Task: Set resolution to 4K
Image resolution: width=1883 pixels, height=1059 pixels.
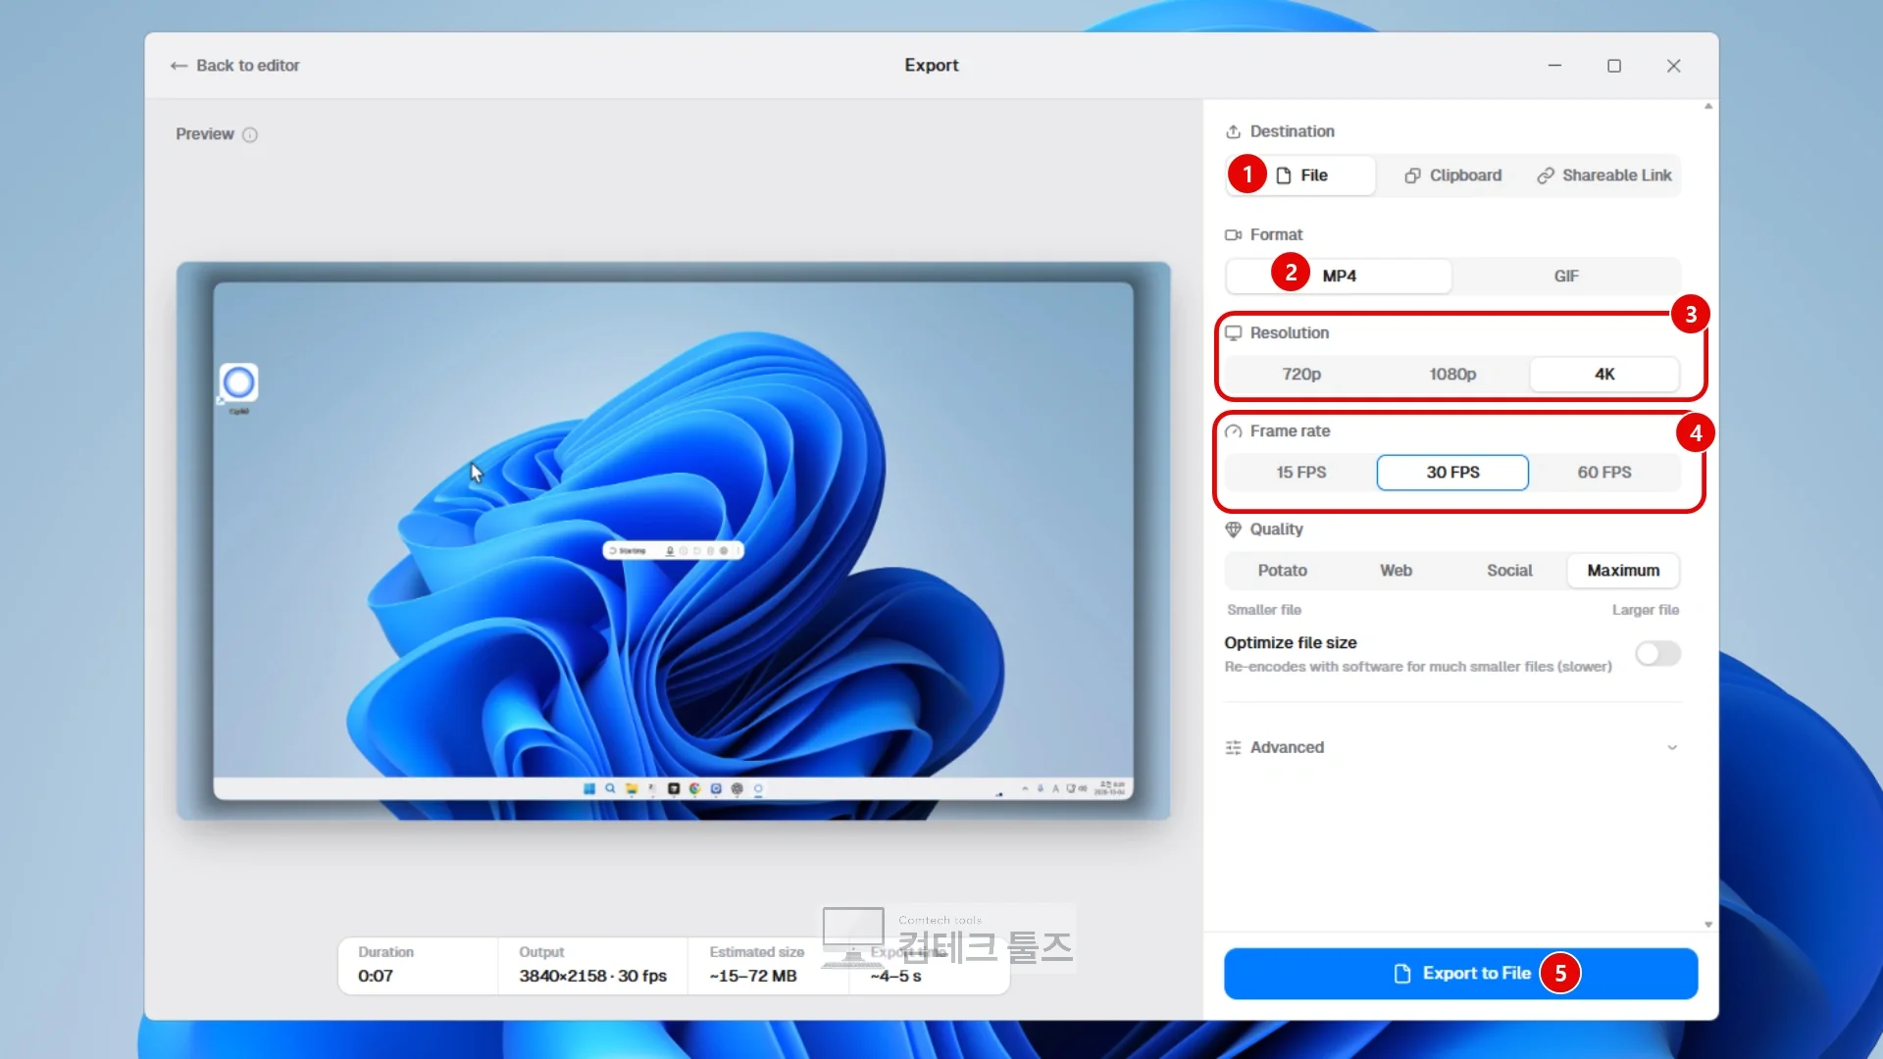Action: coord(1604,375)
